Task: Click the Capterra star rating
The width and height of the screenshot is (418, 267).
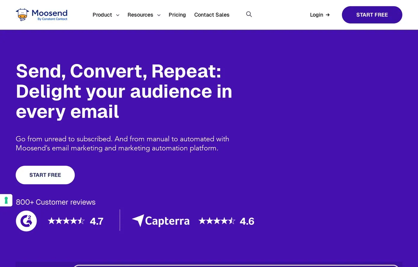Action: coord(217,221)
